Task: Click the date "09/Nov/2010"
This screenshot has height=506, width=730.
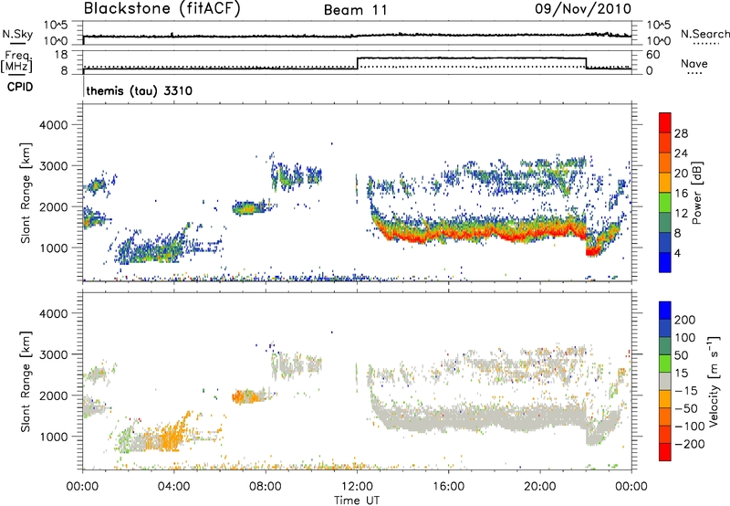Action: [x=583, y=8]
